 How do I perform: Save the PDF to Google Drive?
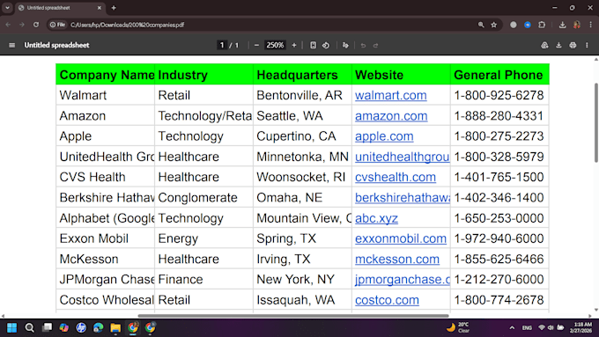(544, 45)
